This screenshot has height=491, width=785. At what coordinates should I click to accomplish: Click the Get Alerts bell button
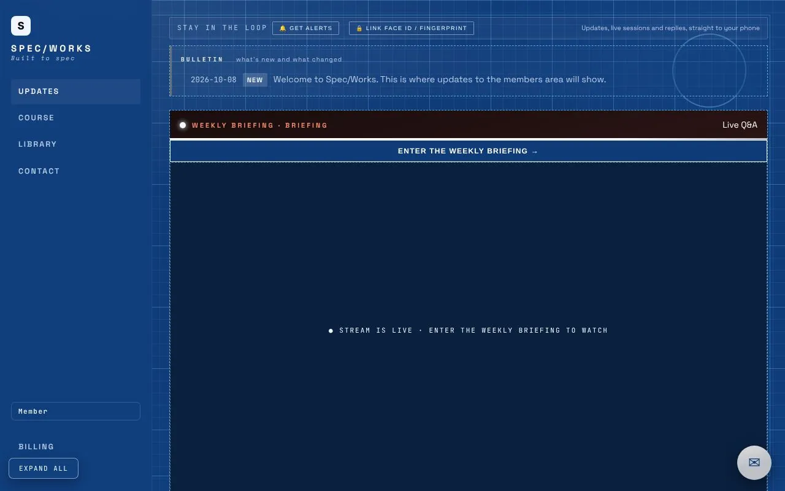pos(305,28)
